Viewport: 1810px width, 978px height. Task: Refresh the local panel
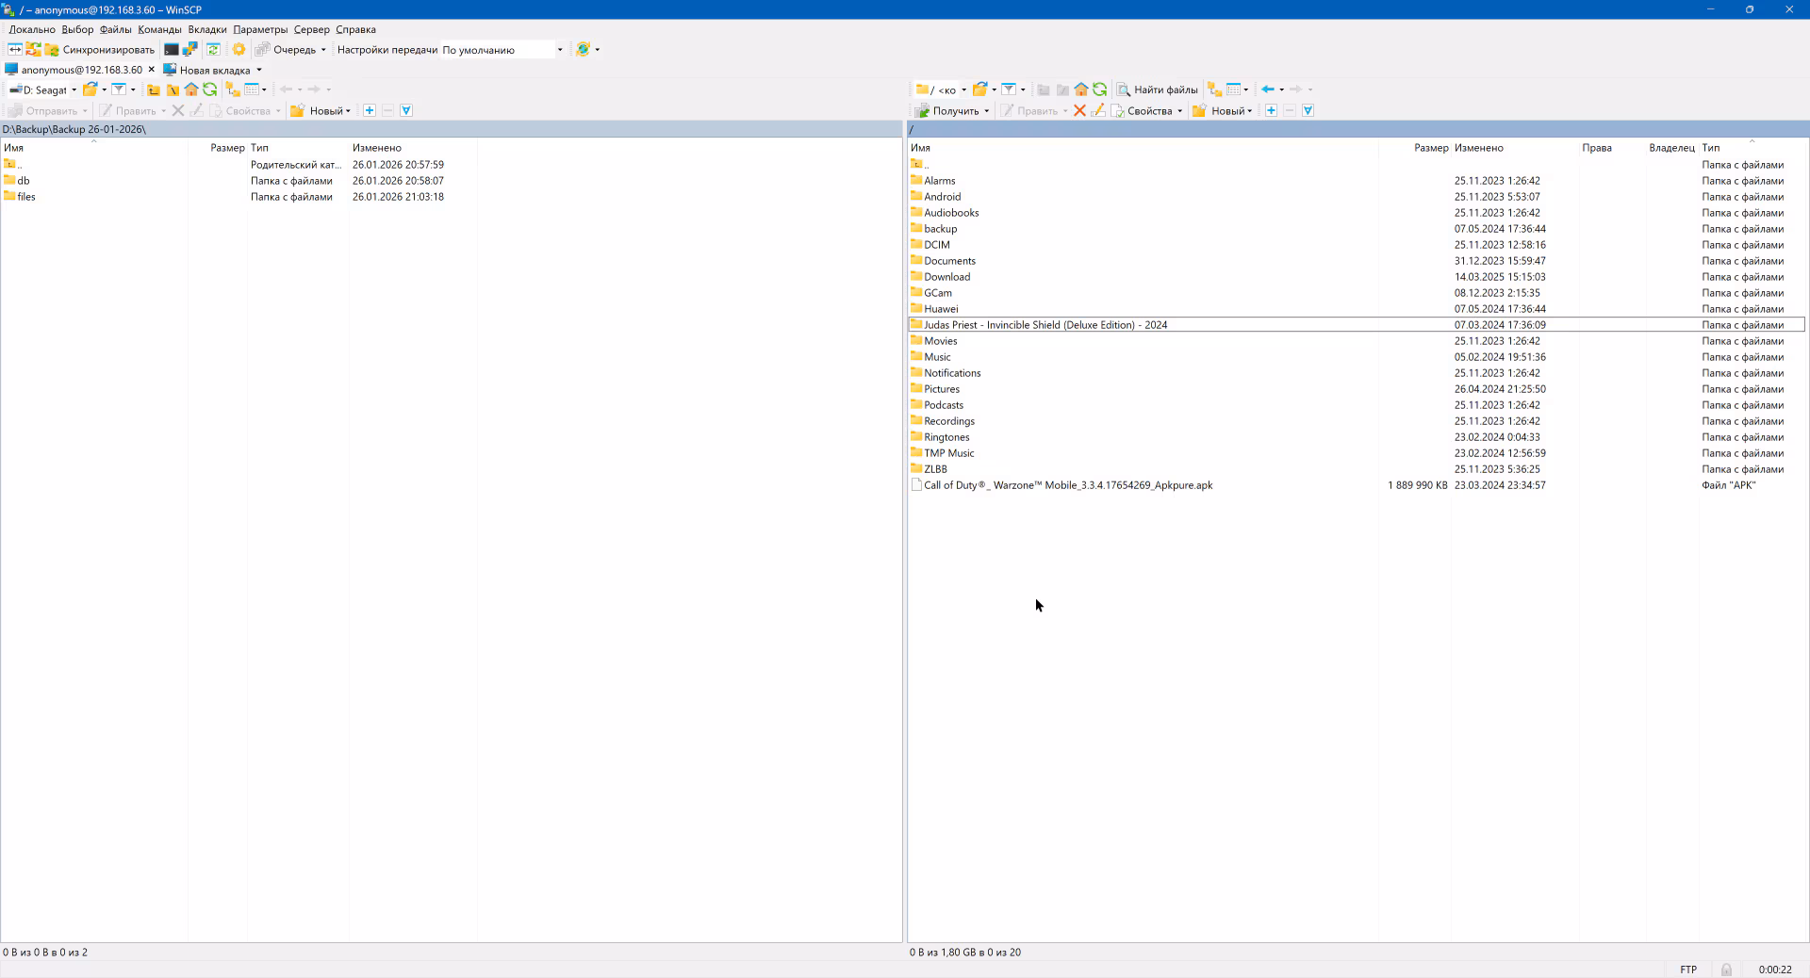tap(210, 90)
